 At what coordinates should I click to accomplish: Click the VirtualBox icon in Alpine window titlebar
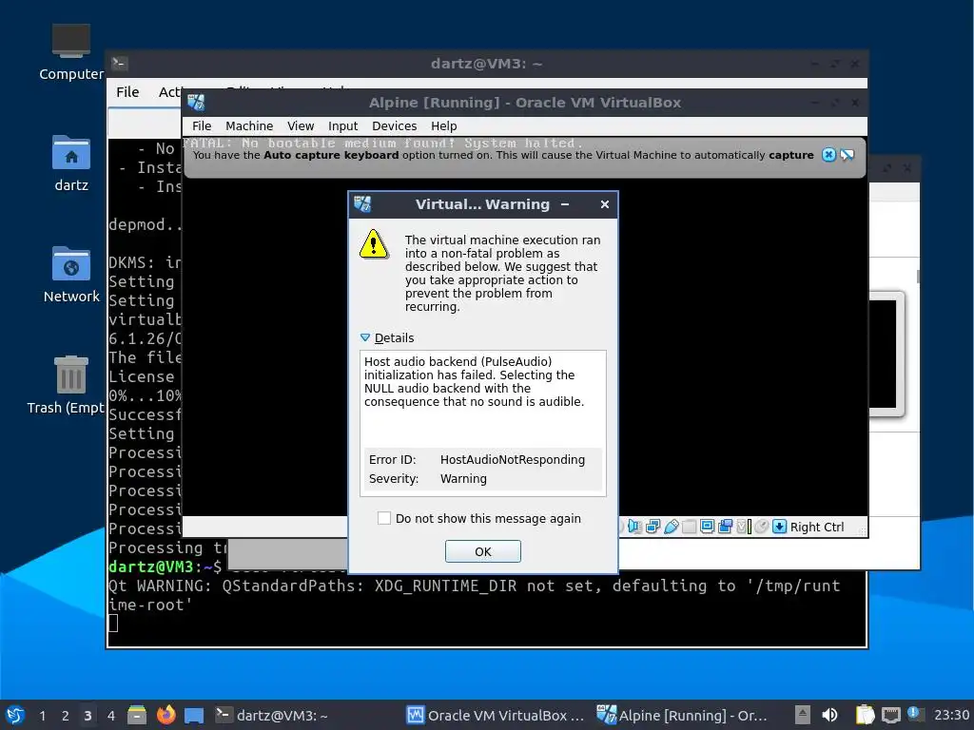tap(196, 103)
